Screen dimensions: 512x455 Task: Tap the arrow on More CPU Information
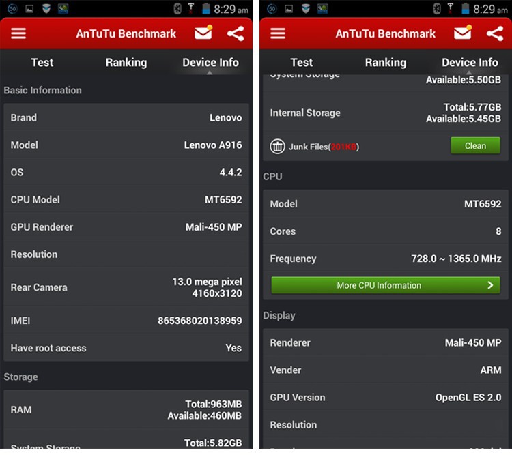[490, 285]
